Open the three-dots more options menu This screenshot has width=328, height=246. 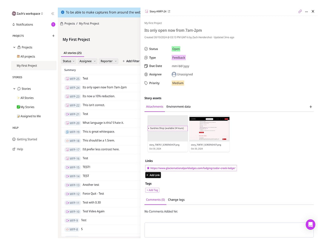tap(306, 12)
